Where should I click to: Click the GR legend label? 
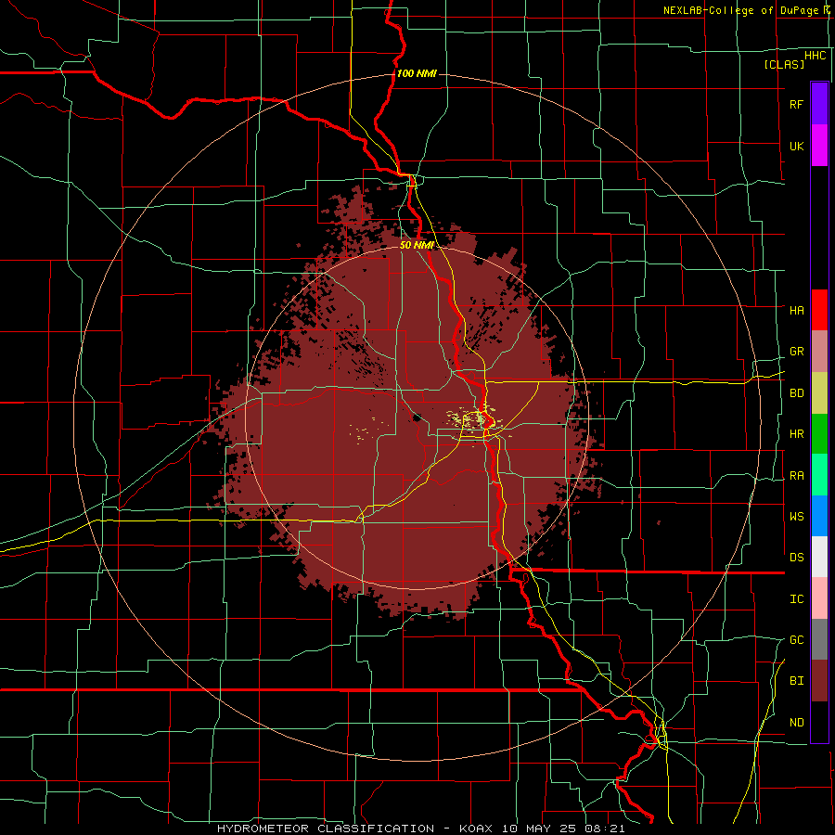click(796, 352)
